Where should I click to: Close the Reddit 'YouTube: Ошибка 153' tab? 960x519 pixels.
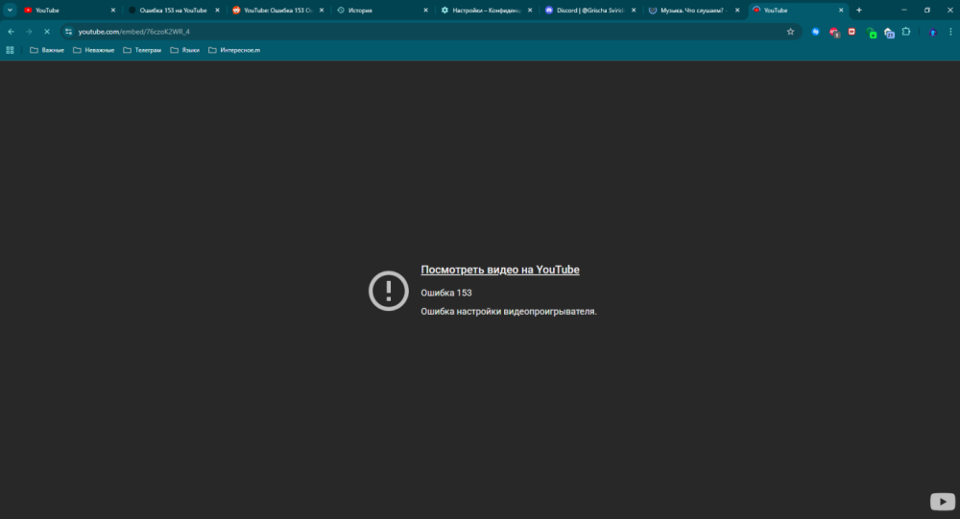point(322,11)
